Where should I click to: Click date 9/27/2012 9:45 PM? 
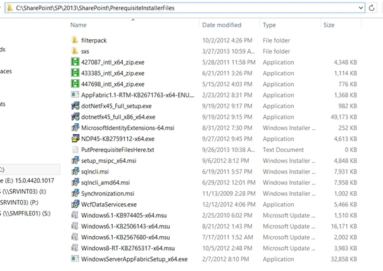coord(227,139)
